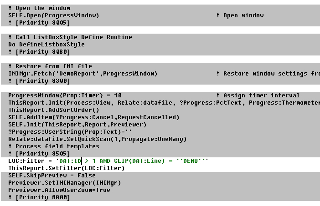
Task: Click the ThisReport.SetFilter(LOC:Filter) line
Action: click(x=67, y=168)
